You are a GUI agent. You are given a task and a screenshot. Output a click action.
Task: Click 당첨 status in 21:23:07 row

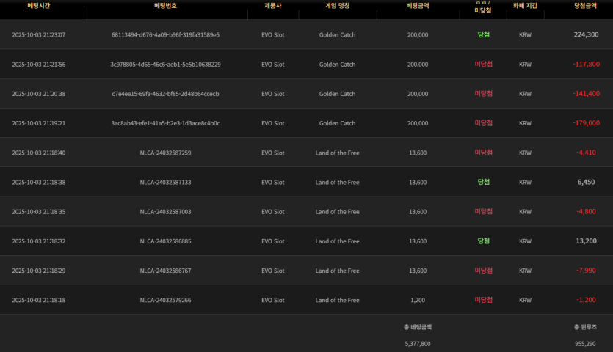click(x=484, y=34)
